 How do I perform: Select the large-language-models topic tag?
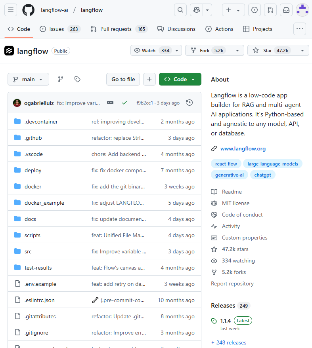tap(273, 164)
